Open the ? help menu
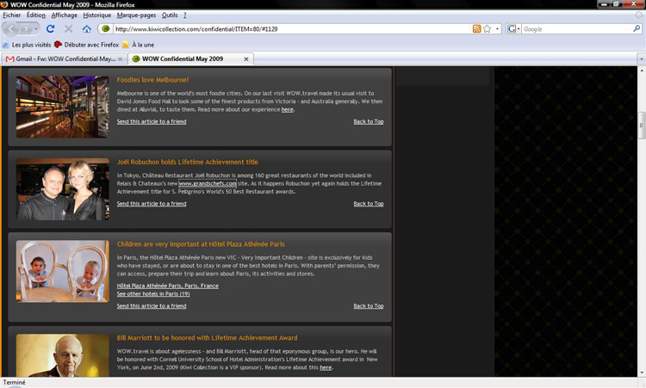This screenshot has height=388, width=646. (x=184, y=15)
